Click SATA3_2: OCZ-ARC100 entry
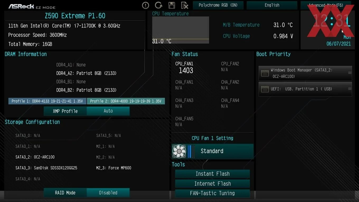This screenshot has height=202, width=359. tap(35, 157)
